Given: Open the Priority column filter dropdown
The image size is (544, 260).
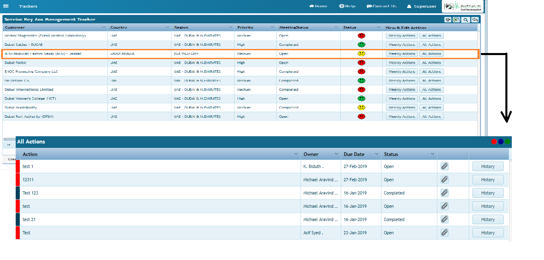Looking at the screenshot, I should coord(272,27).
